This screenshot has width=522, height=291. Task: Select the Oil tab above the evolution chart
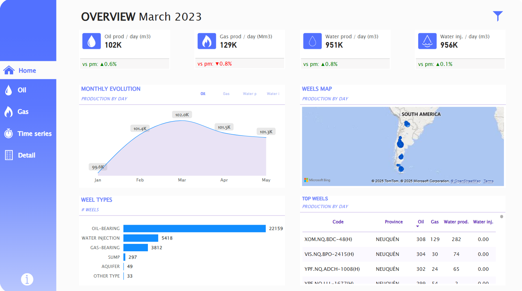(203, 94)
